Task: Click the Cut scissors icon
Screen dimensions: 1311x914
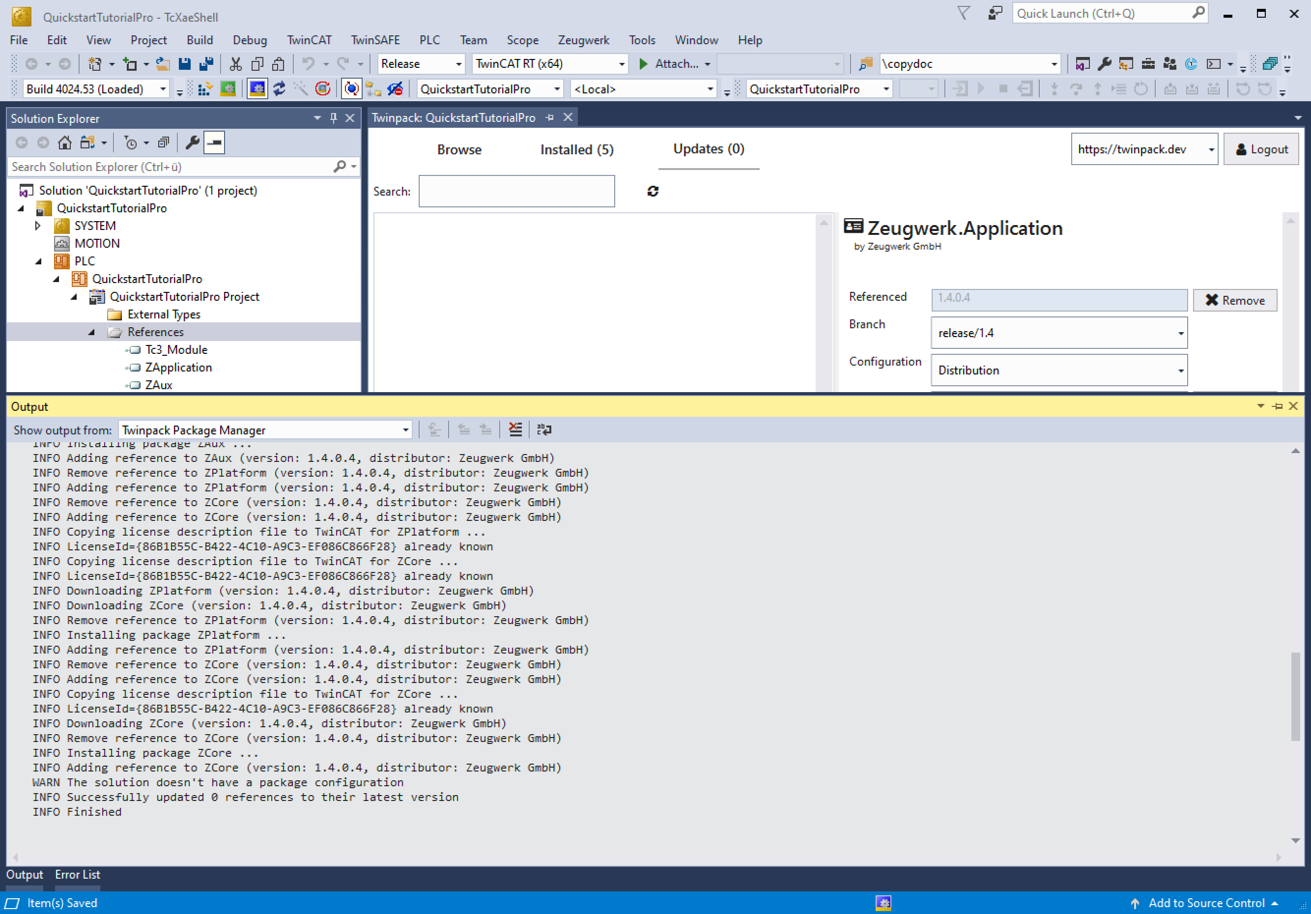Action: 235,64
